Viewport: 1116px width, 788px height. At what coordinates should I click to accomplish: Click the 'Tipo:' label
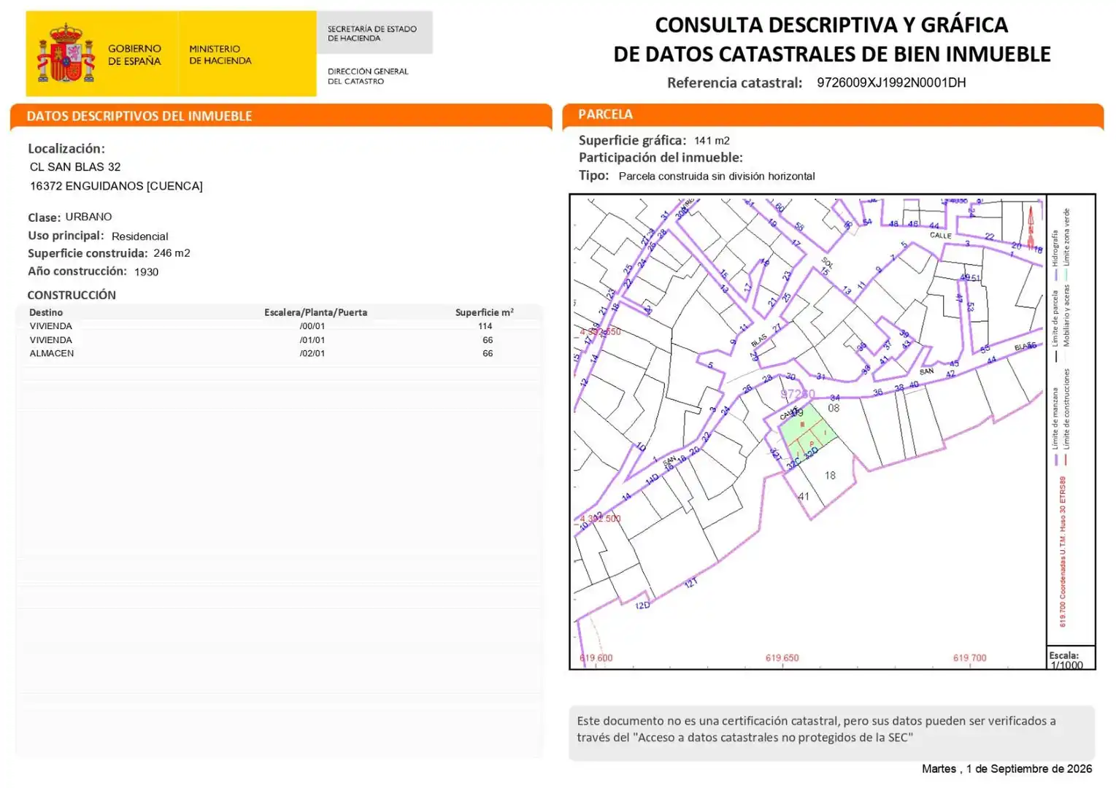(x=593, y=175)
